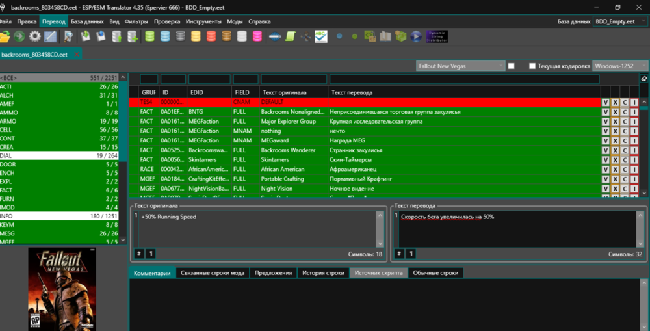Click I button on the Skintamers row

pyautogui.click(x=634, y=160)
